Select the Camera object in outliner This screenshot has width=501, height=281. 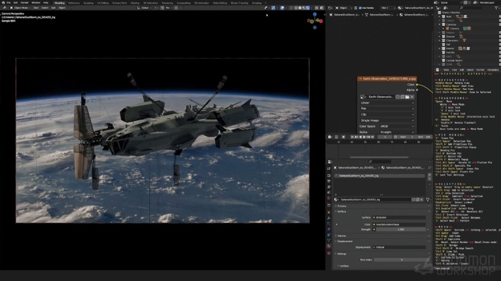click(455, 28)
